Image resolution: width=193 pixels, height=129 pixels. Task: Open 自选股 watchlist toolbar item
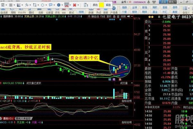tap(4, 11)
